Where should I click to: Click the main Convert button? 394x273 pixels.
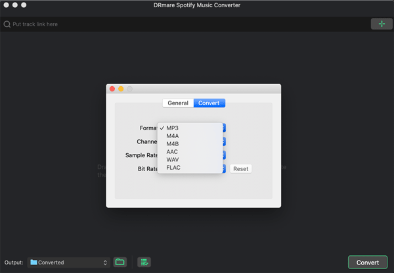click(x=368, y=262)
